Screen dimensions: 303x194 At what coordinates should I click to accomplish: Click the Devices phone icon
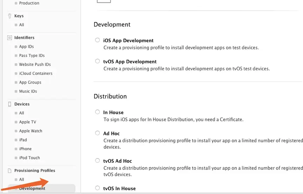(x=9, y=104)
